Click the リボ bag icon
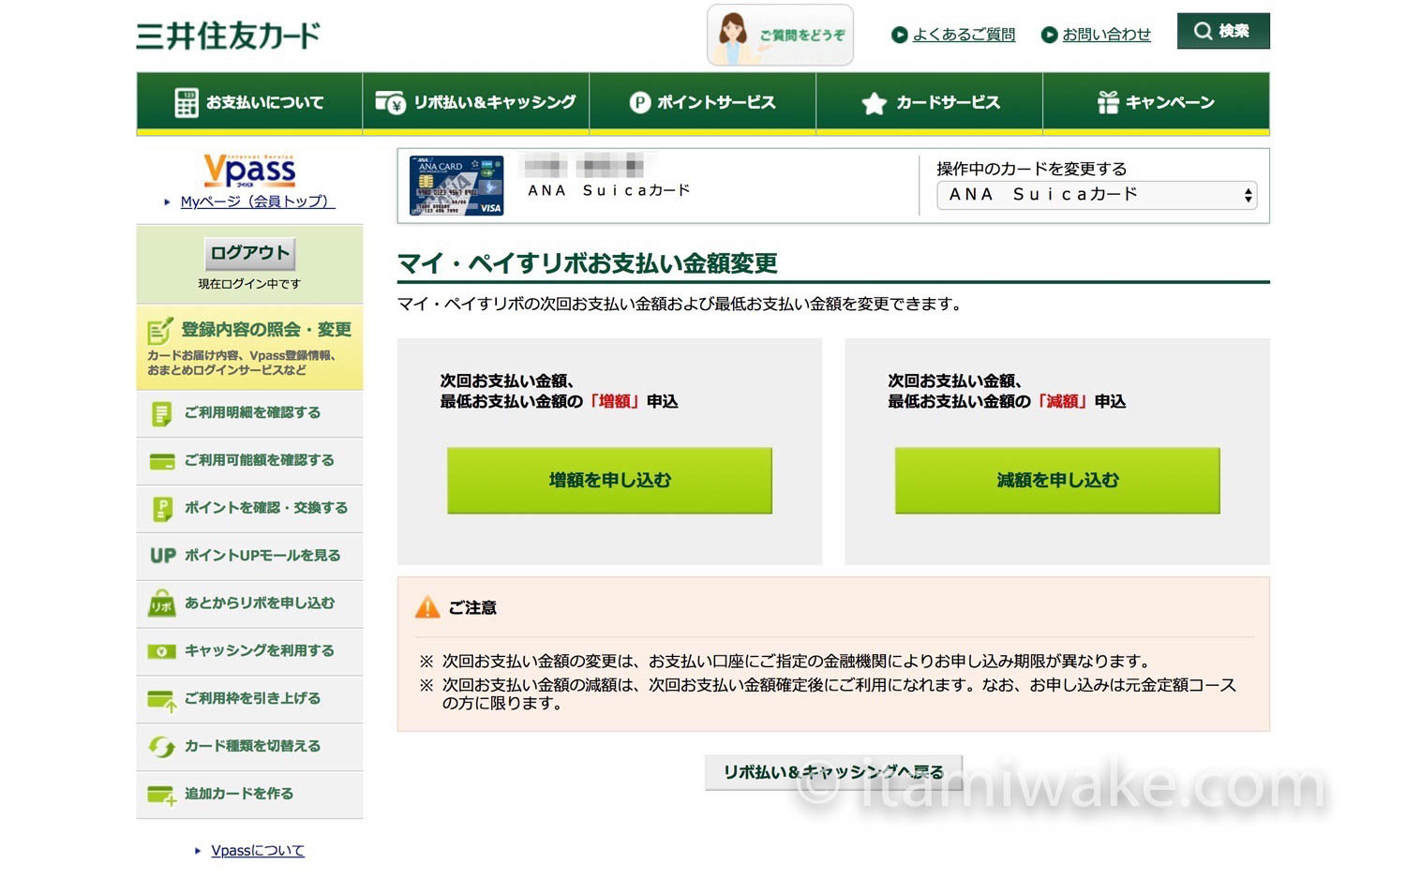Viewport: 1406px width, 879px height. tap(162, 604)
